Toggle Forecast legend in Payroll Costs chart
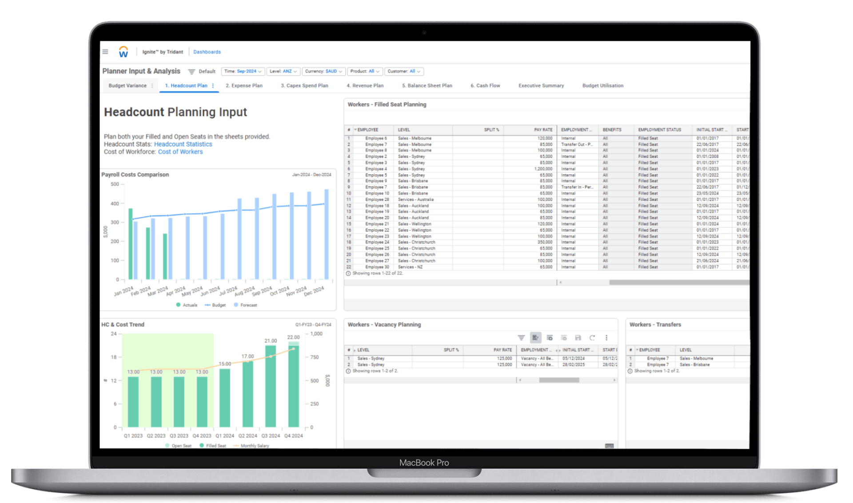The width and height of the screenshot is (853, 503). (x=246, y=305)
